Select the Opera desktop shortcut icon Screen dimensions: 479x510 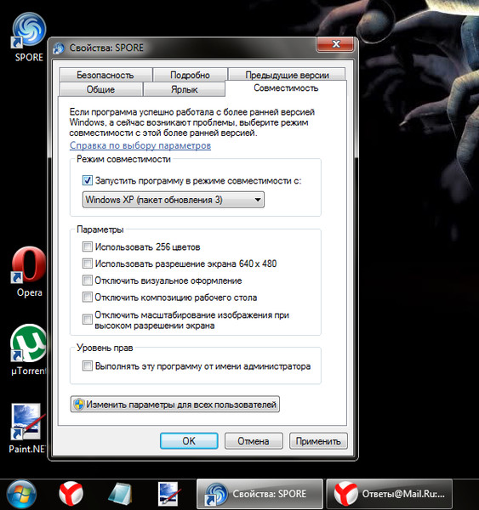pyautogui.click(x=29, y=264)
